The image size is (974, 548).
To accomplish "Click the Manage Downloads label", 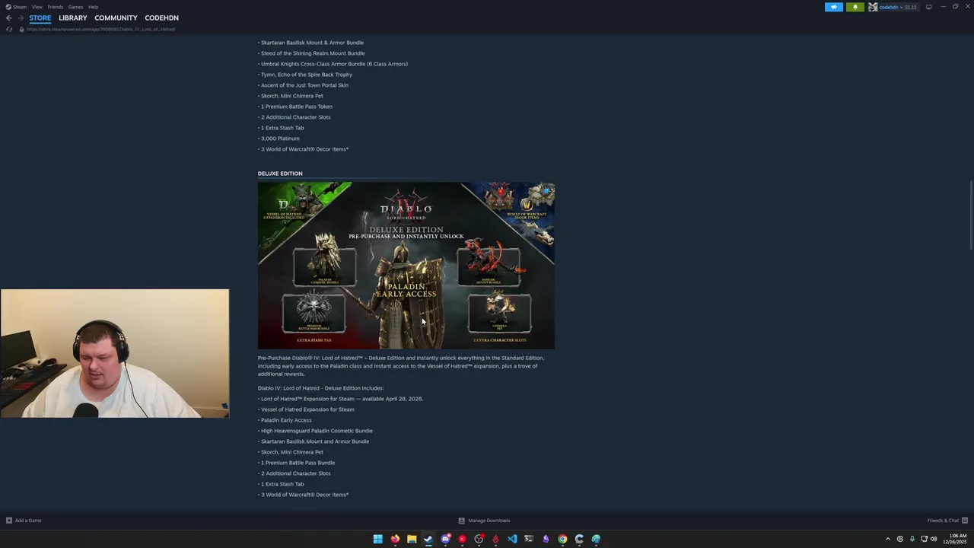I will tap(489, 521).
